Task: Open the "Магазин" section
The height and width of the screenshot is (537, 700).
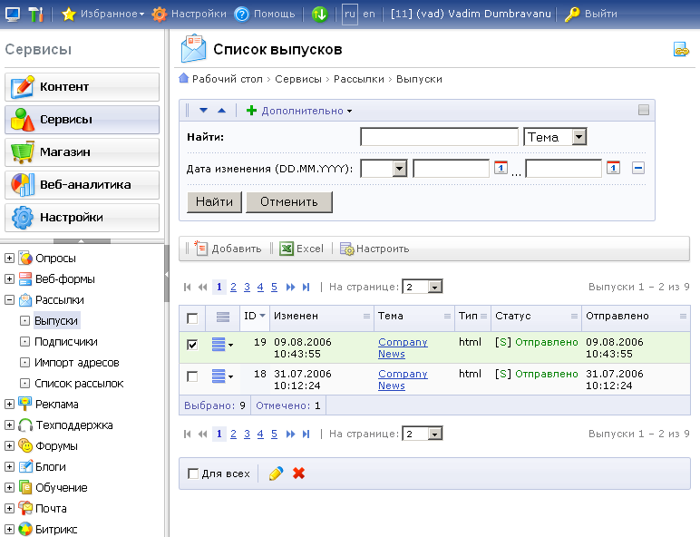Action: 82,152
